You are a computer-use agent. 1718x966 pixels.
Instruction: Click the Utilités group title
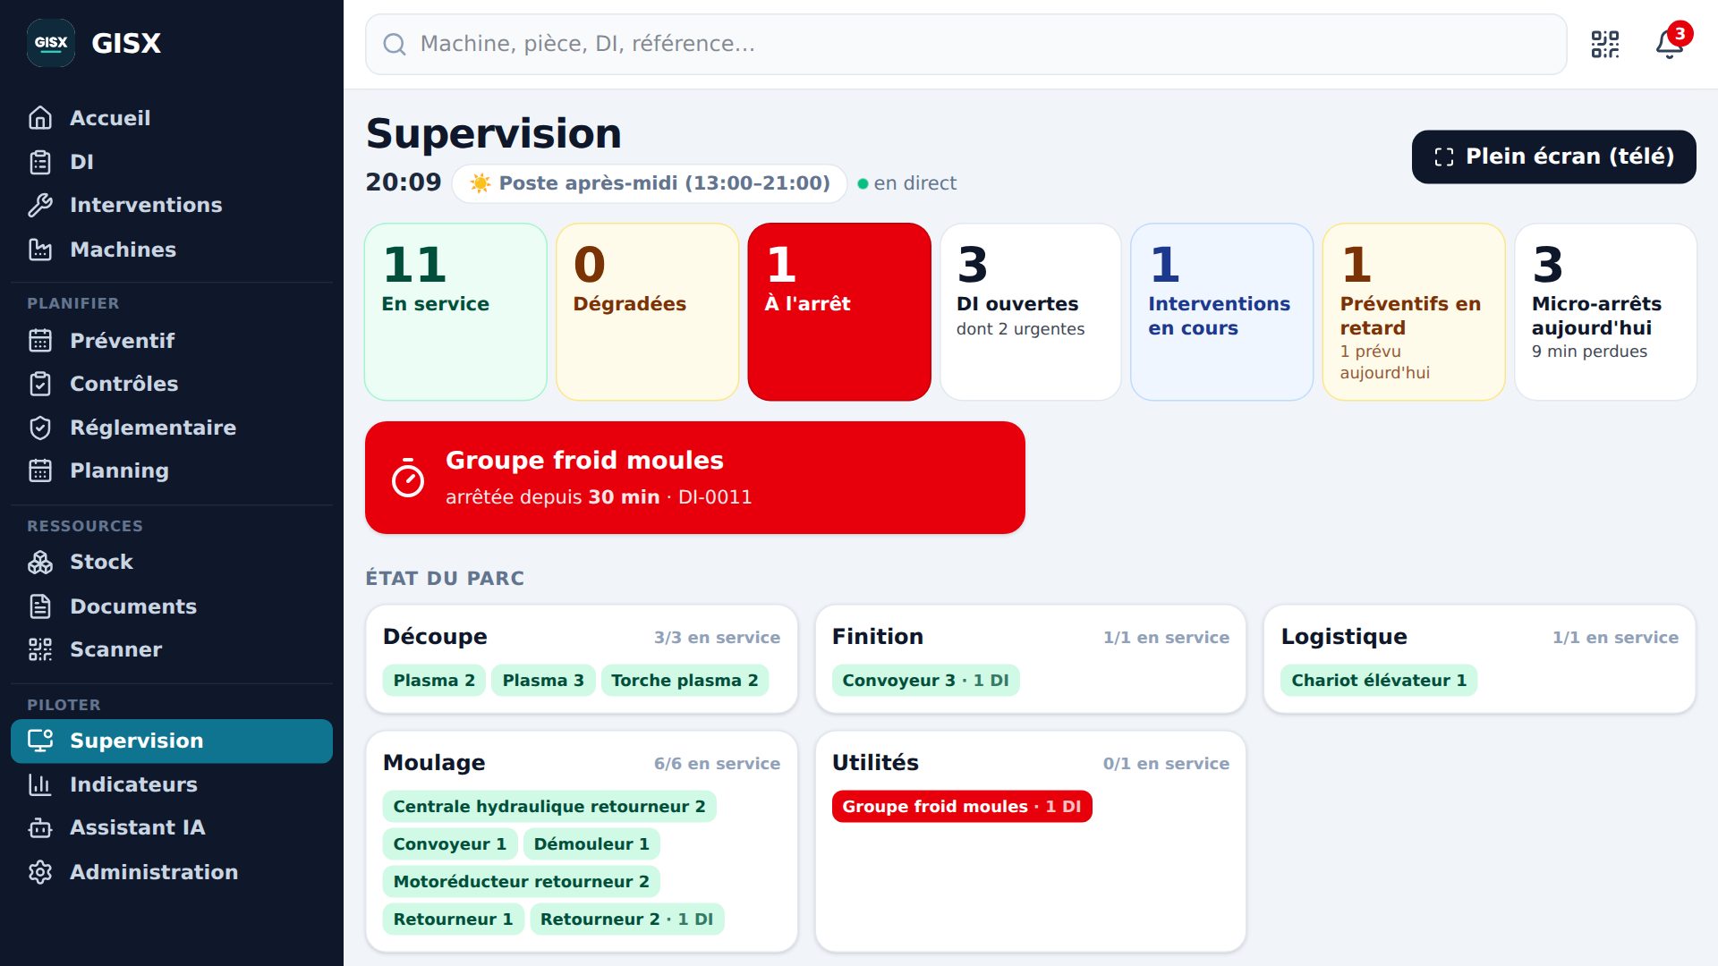pos(875,763)
